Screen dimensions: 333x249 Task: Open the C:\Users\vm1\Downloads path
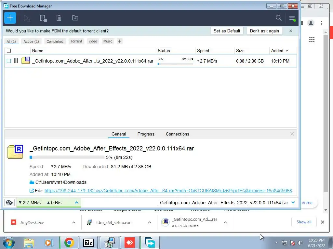61,182
